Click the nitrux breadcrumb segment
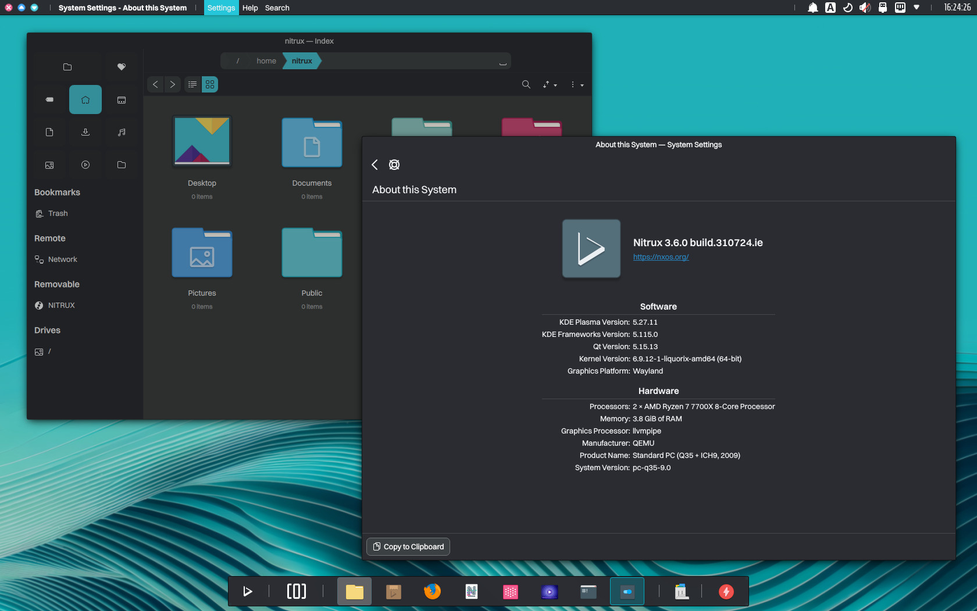 click(302, 61)
